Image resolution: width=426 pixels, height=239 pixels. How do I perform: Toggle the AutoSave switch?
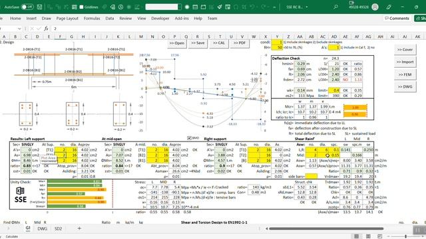click(27, 7)
